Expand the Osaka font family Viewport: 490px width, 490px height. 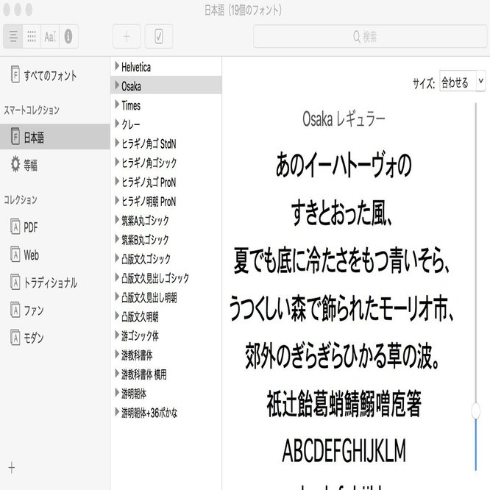click(x=117, y=85)
